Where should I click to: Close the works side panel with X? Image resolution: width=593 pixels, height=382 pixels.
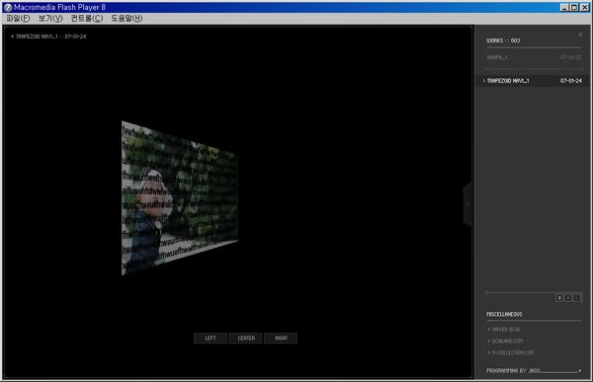point(580,35)
